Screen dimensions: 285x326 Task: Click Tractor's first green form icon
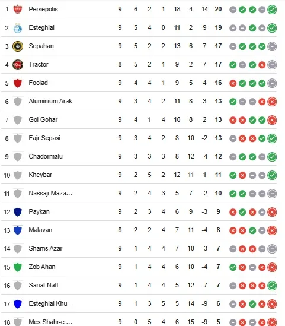click(233, 65)
